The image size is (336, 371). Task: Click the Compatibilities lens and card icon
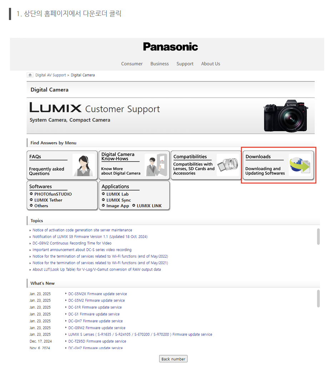(x=228, y=165)
